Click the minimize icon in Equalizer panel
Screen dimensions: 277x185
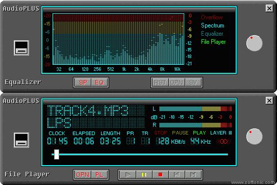(21, 48)
